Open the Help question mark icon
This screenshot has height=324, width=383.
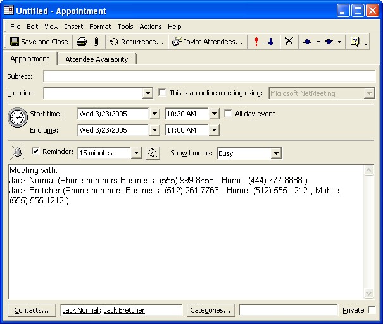(x=355, y=42)
